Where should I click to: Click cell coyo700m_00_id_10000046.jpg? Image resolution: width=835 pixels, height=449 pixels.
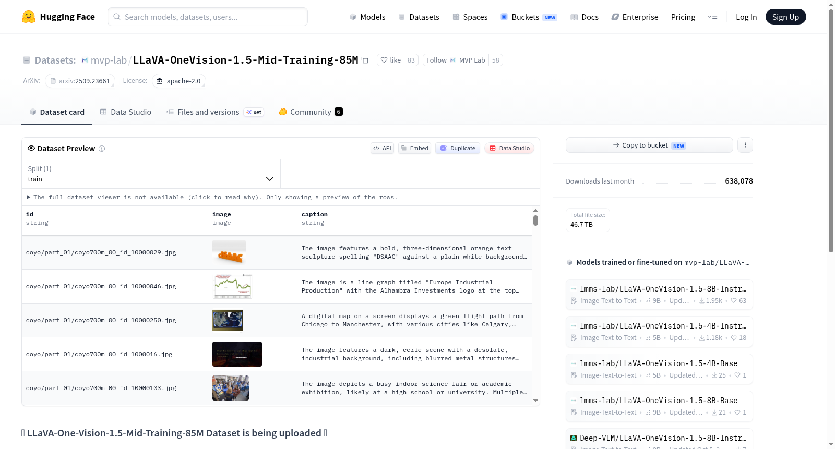(x=115, y=286)
